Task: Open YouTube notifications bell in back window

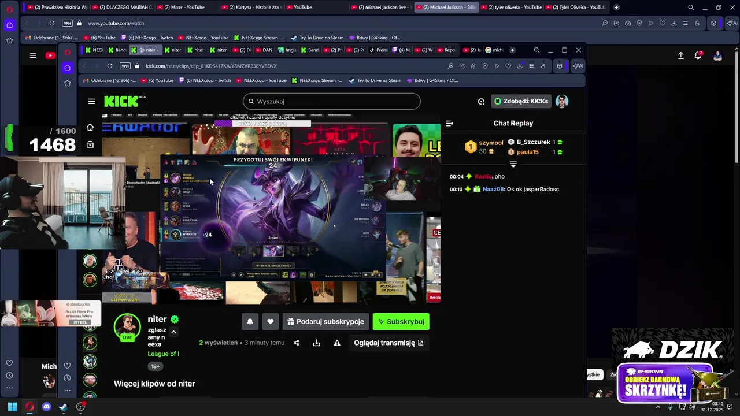Action: (698, 55)
